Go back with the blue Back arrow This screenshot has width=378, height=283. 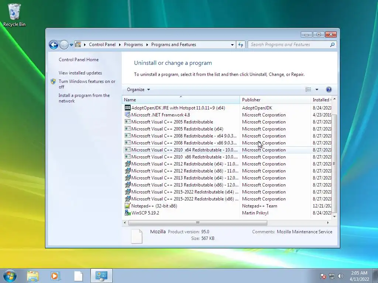tap(54, 45)
